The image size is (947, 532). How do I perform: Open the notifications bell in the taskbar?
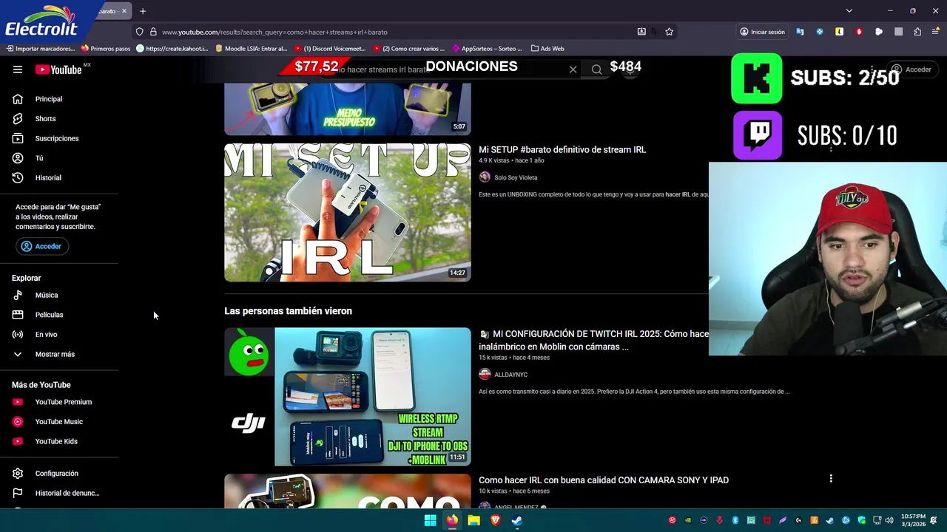934,520
